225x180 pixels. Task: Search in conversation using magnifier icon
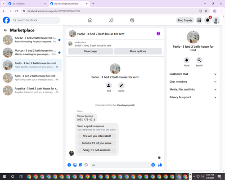click(199, 60)
